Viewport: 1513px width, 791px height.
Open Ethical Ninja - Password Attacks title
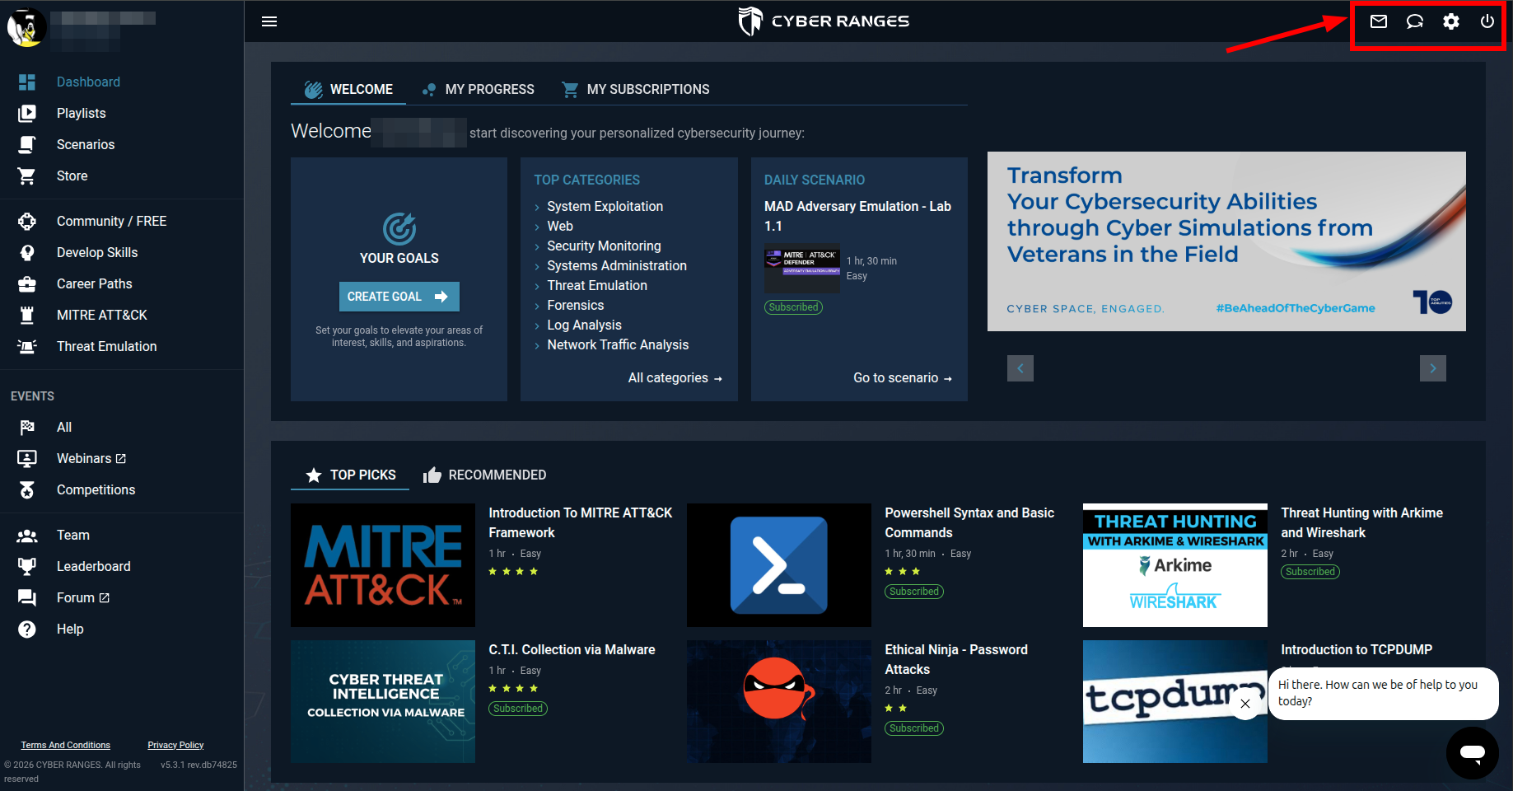click(956, 660)
